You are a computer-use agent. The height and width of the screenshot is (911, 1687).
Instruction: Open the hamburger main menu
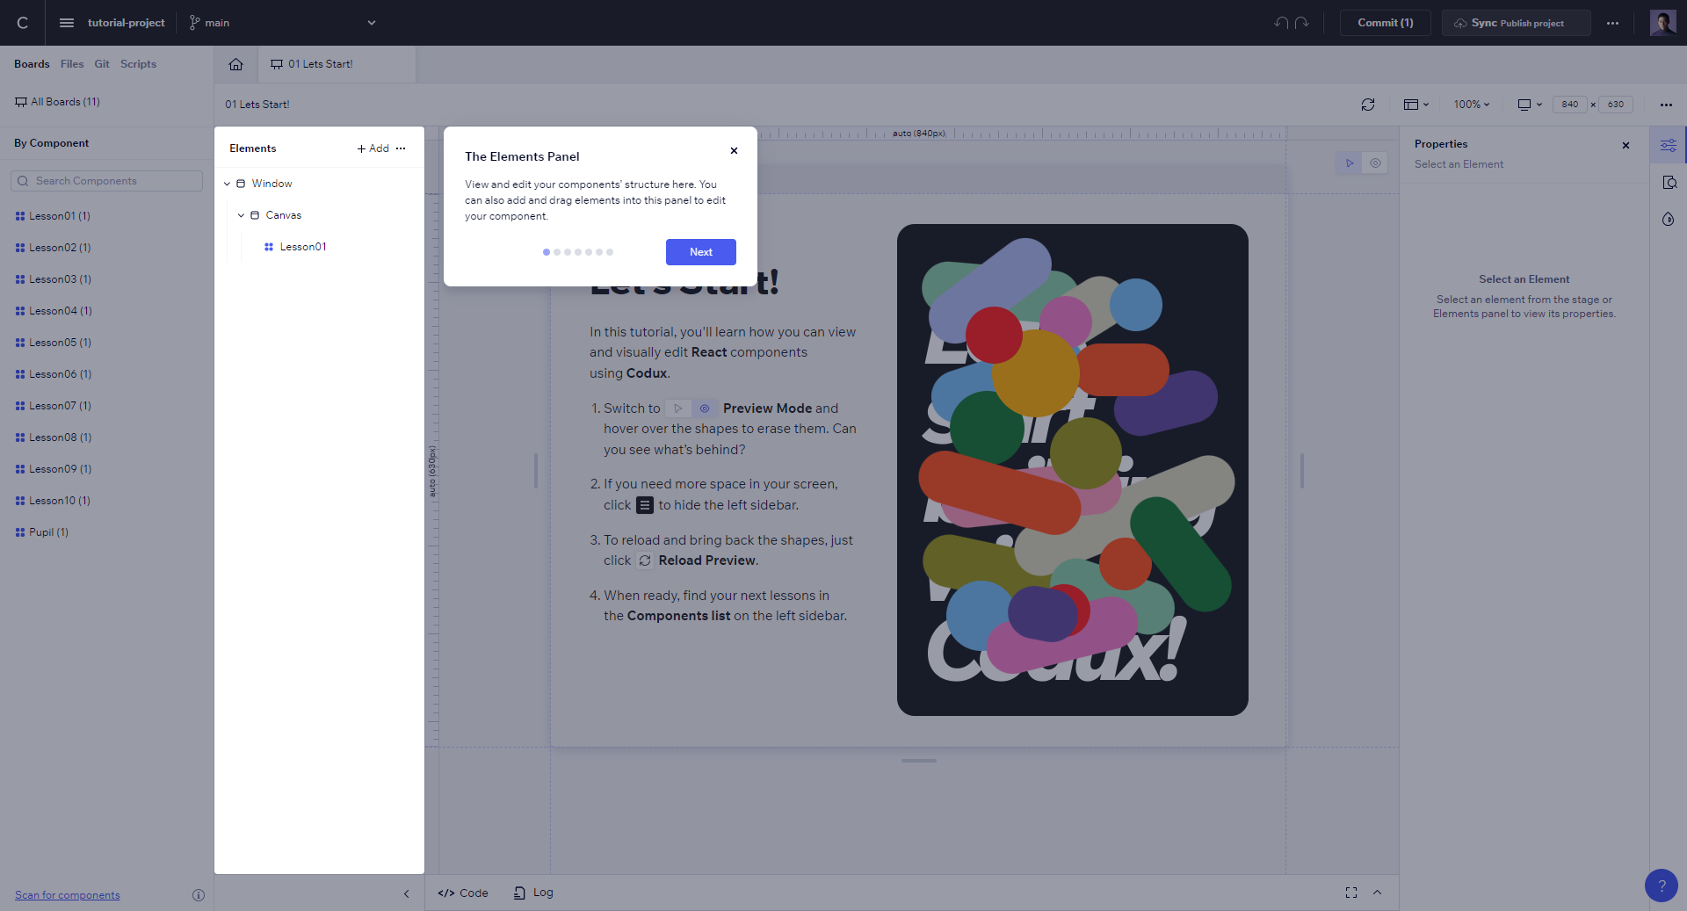tap(67, 23)
